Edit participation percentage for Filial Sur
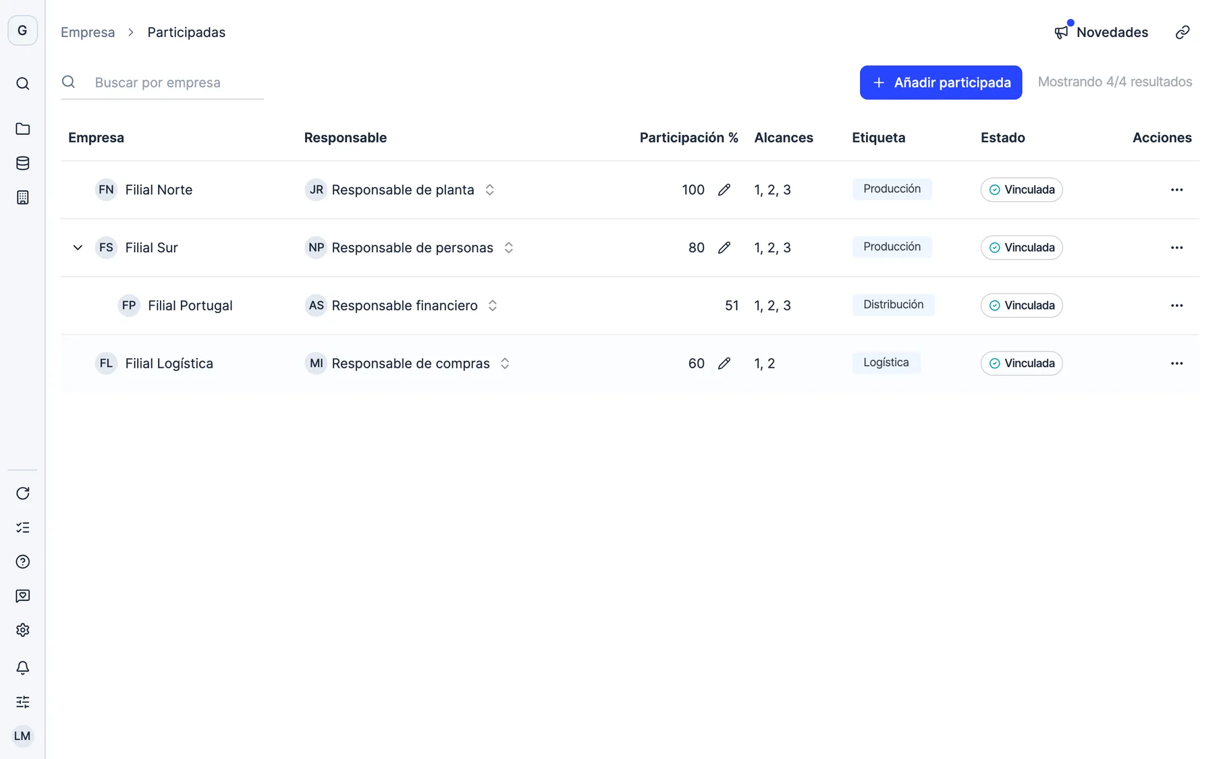1215x759 pixels. [724, 248]
